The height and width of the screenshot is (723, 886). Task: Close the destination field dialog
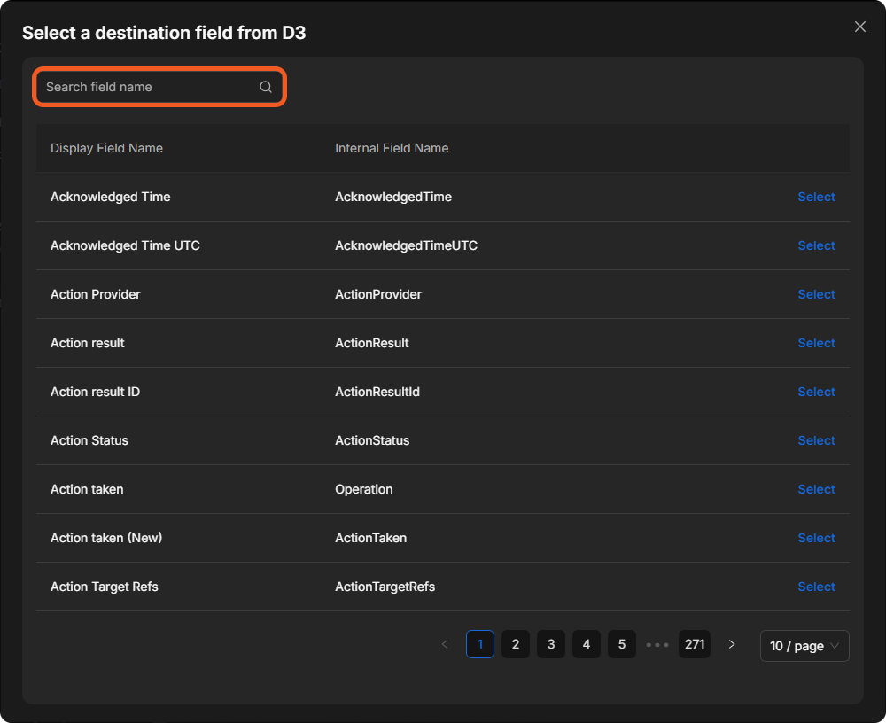point(860,27)
